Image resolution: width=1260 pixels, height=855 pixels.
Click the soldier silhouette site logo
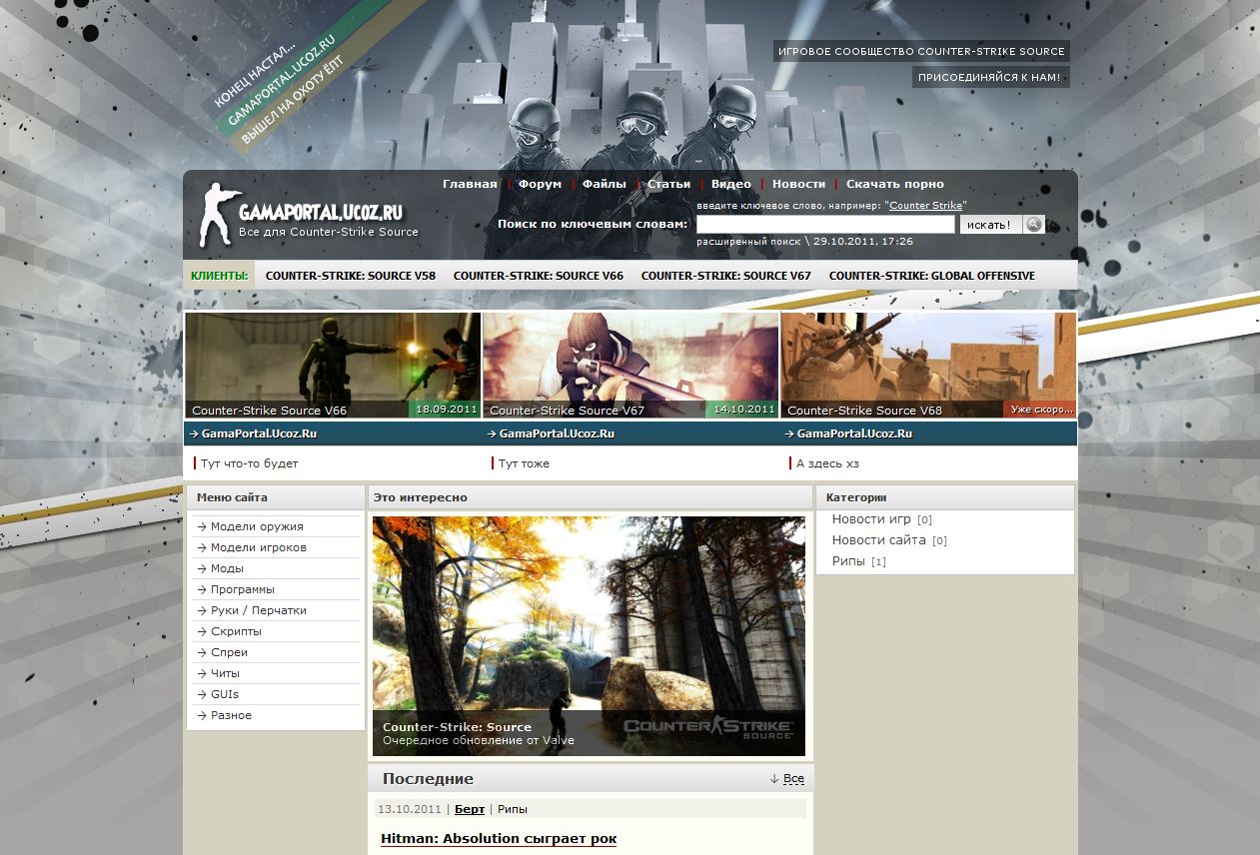218,214
